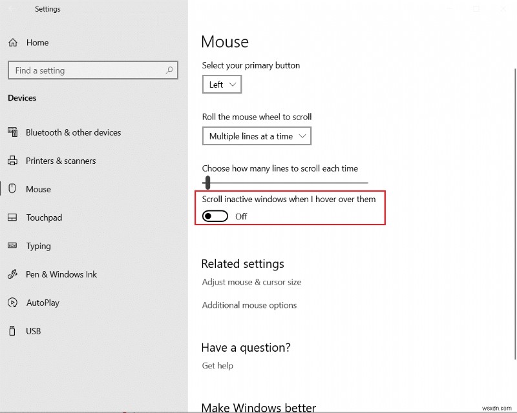Click the Home house icon
This screenshot has height=413, width=517.
12,43
